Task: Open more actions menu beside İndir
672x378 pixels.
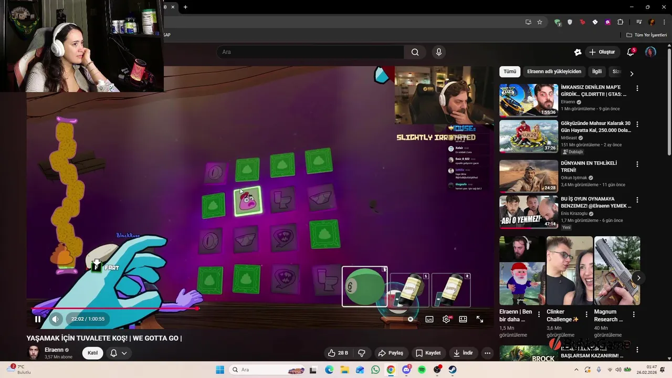Action: tap(488, 353)
